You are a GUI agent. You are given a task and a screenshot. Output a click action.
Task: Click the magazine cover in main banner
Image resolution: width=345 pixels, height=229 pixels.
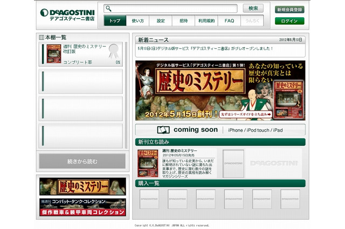click(x=288, y=100)
